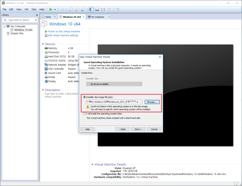Open the Library search filter dropdown
Image resolution: width=242 pixels, height=186 pixels.
(36, 20)
